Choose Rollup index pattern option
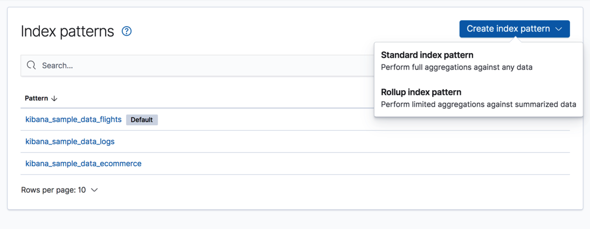Screen dimensions: 590x229 (421, 92)
